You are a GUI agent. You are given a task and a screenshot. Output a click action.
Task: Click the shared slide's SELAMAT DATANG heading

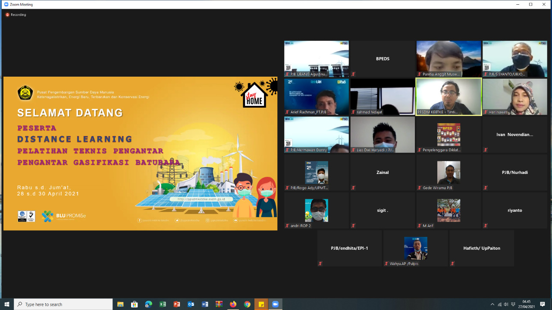[x=70, y=113]
